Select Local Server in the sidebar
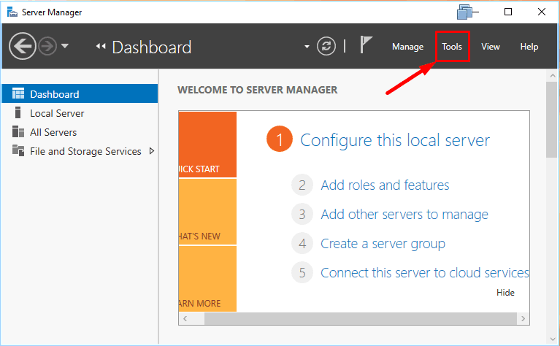The height and width of the screenshot is (346, 560). pos(80,113)
